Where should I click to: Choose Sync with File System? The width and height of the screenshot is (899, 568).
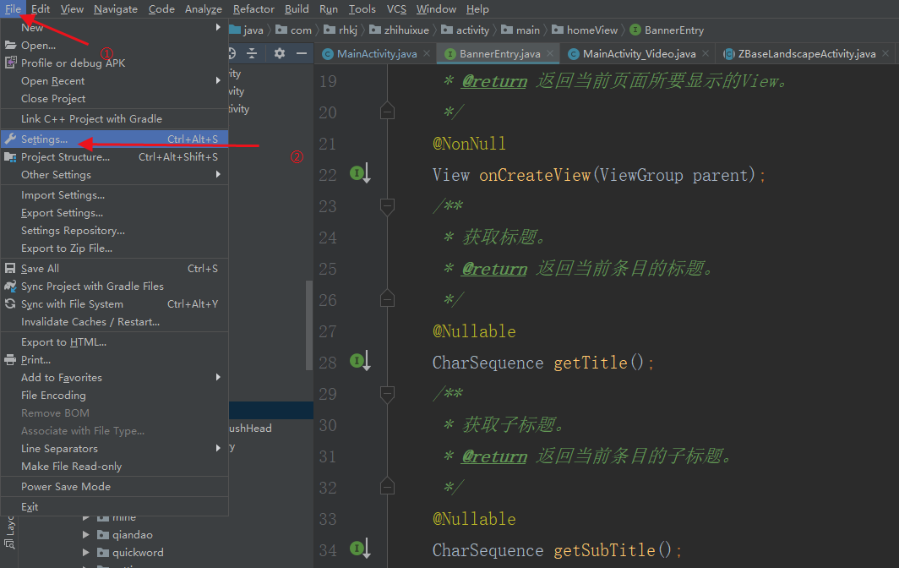(115, 304)
